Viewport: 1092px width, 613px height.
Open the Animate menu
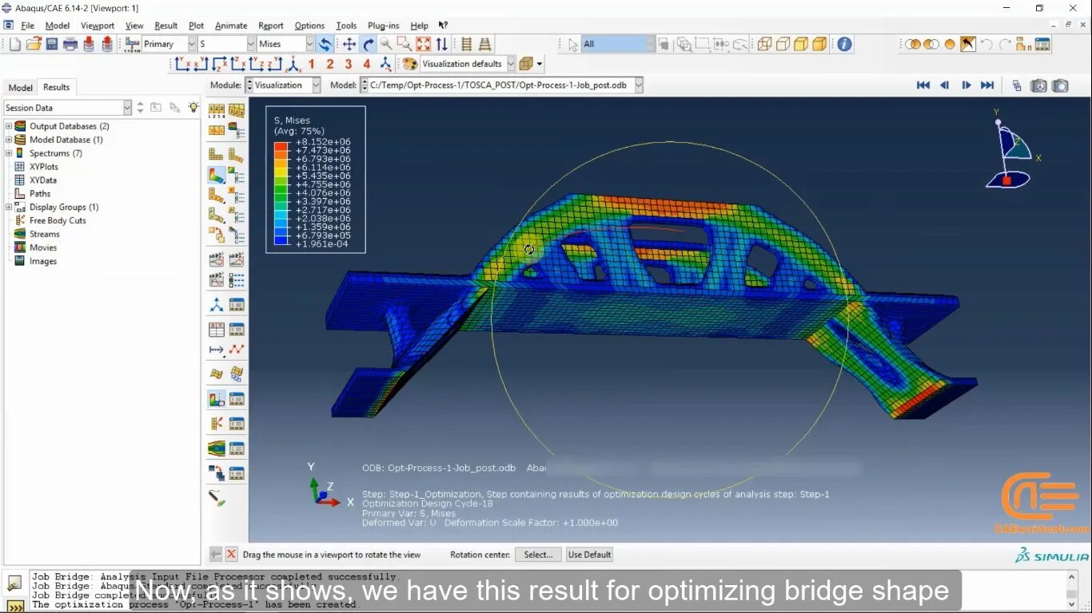tap(231, 26)
